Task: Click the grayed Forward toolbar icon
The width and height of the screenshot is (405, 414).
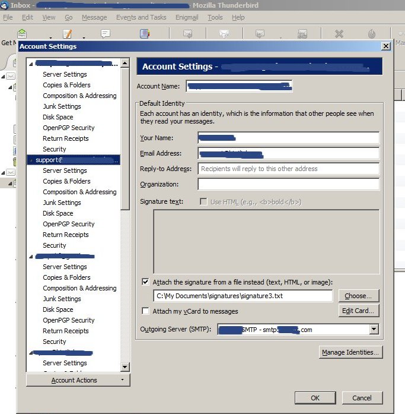Action: click(x=260, y=34)
